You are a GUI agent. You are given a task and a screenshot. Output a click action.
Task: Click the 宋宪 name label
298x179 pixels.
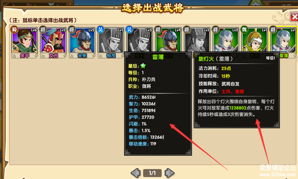click(x=82, y=56)
